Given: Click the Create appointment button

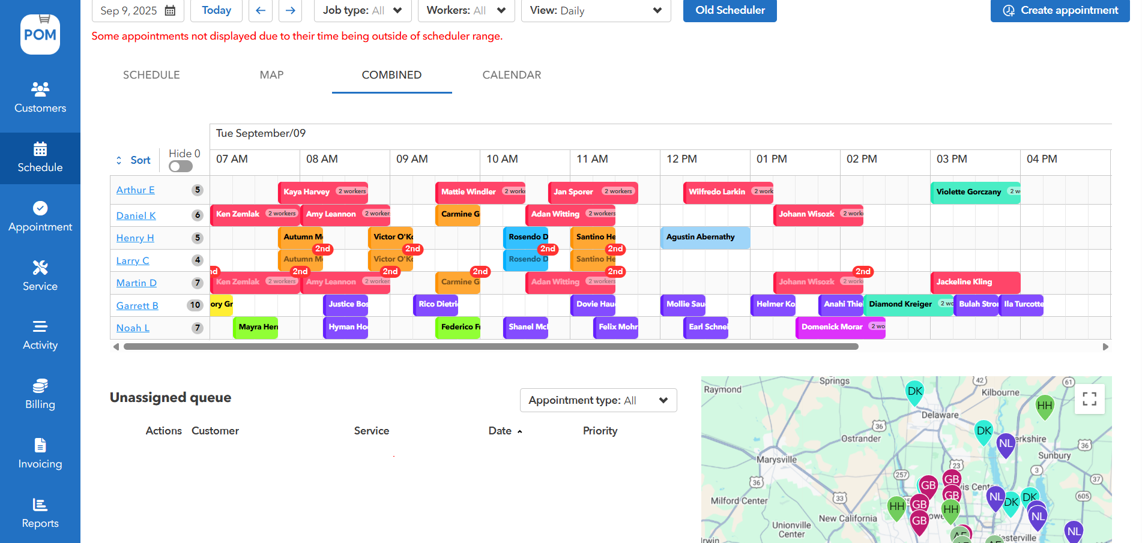Looking at the screenshot, I should 1060,10.
